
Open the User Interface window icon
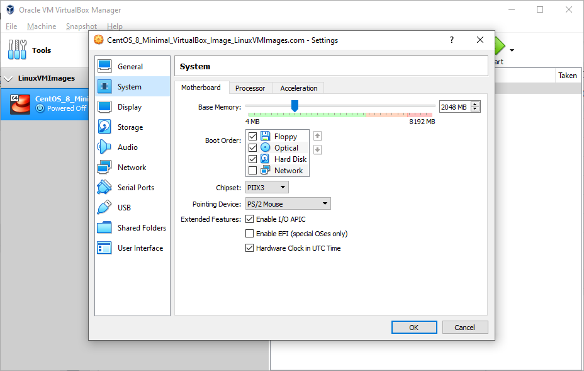point(104,248)
